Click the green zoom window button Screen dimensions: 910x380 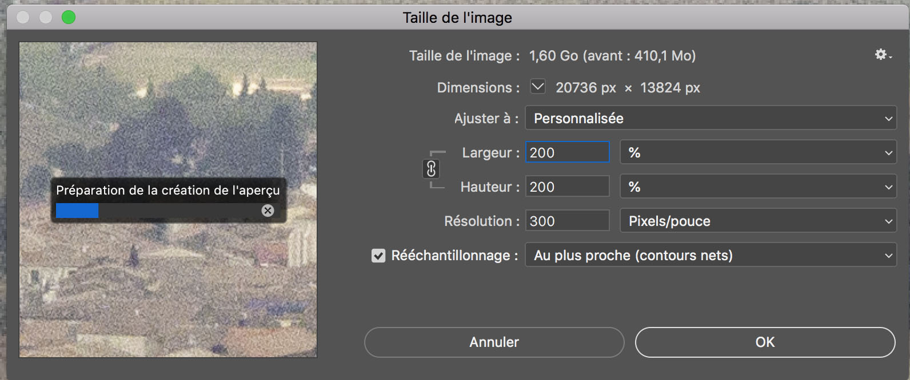69,17
